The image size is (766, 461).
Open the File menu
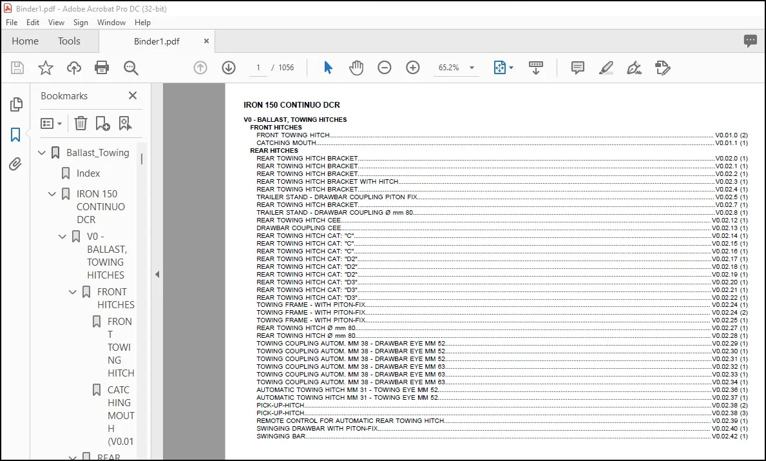[x=12, y=23]
